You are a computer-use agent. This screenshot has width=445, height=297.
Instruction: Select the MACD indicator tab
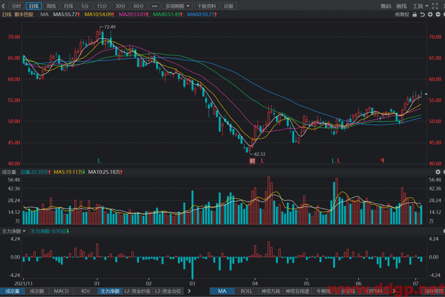point(61,291)
